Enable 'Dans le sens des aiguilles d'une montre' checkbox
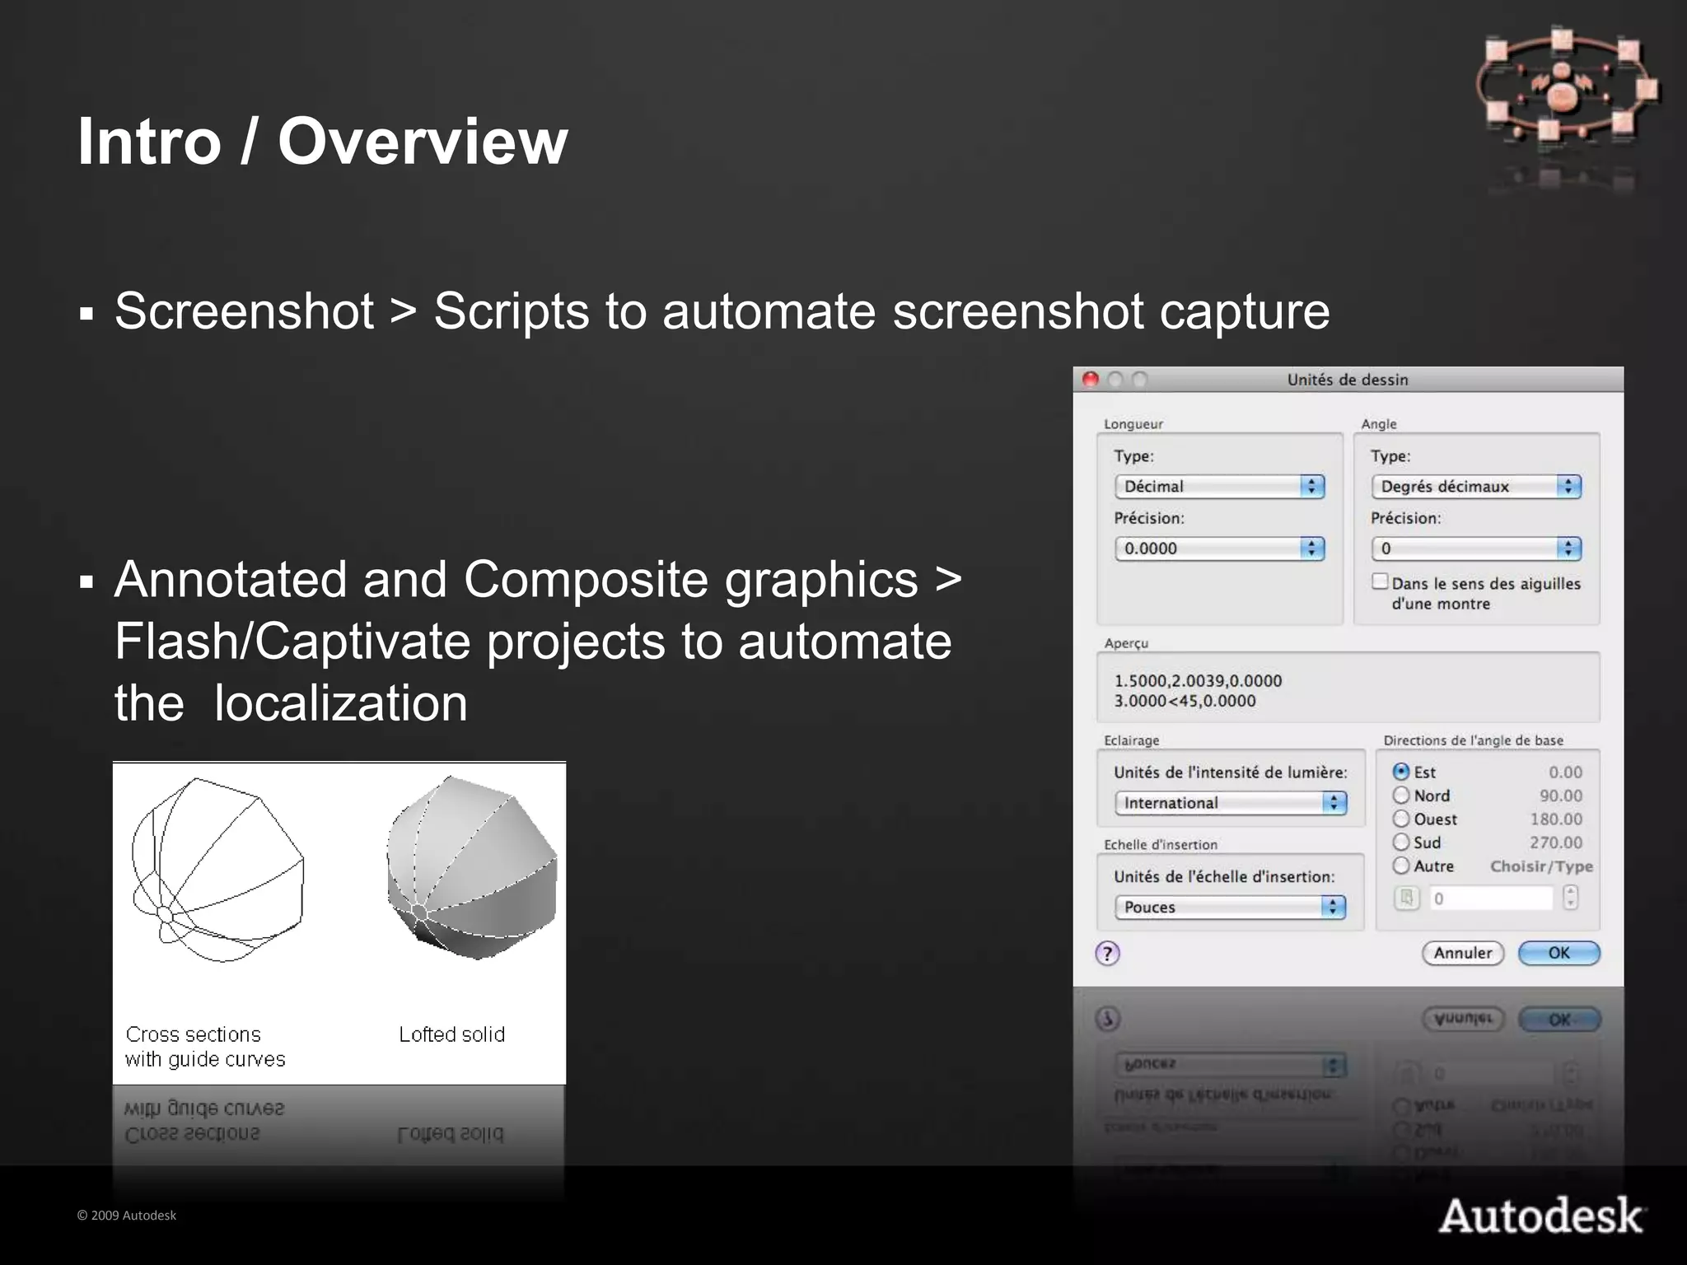Screen dimensions: 1687x1265 1380,581
